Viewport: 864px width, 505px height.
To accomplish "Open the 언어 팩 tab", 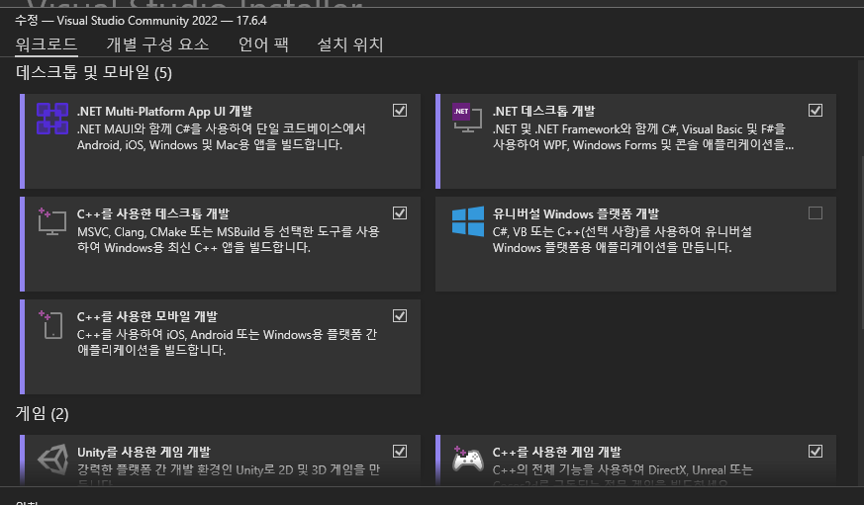I will 263,44.
